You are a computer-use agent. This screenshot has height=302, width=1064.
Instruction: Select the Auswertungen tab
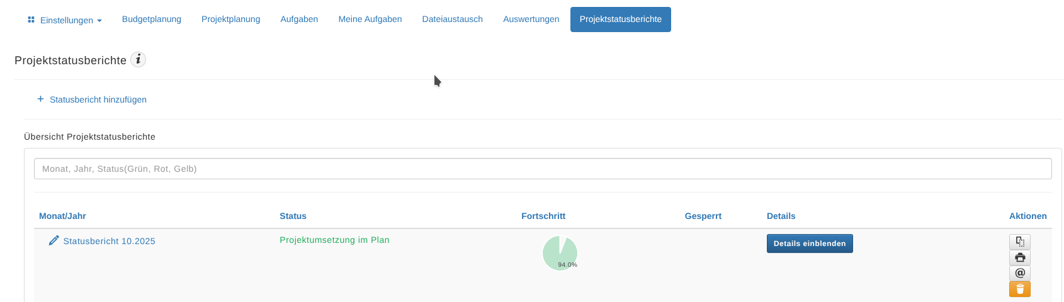(531, 20)
